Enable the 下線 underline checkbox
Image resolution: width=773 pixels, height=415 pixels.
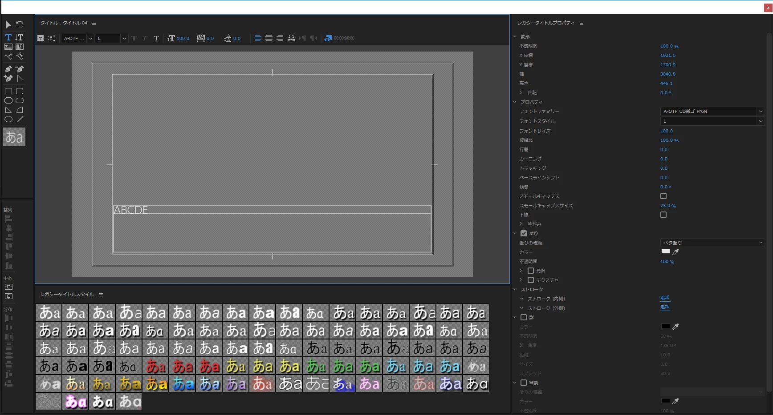coord(663,215)
